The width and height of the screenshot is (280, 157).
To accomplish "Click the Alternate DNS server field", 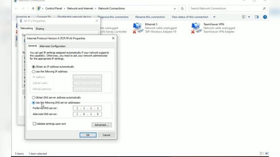I will [x=87, y=114].
